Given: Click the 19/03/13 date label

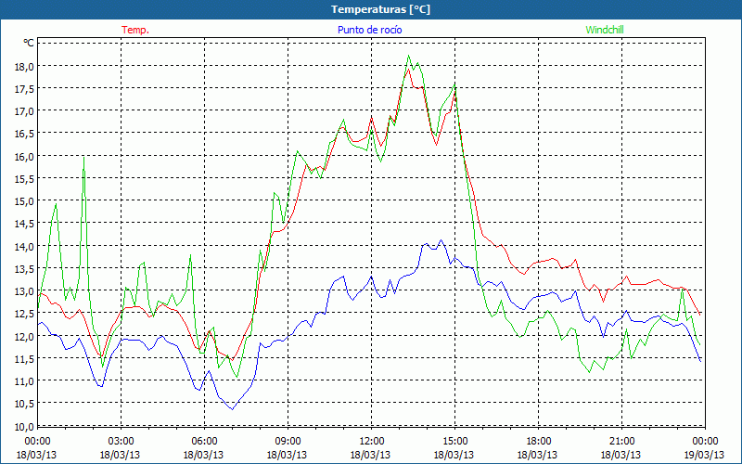Looking at the screenshot, I should pyautogui.click(x=705, y=455).
